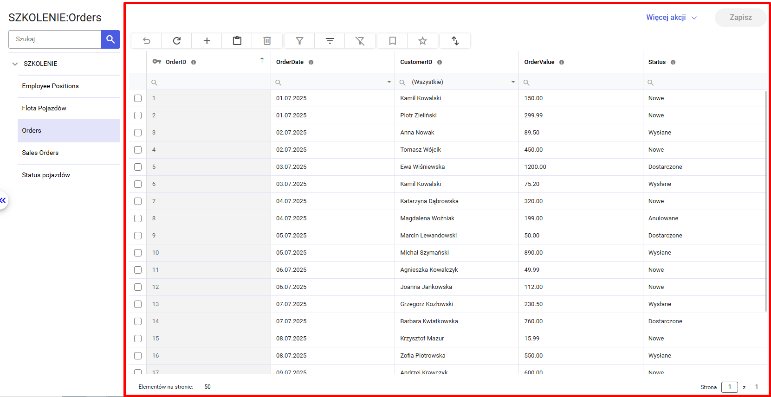
Task: Open the Więcej akcji dropdown
Action: tap(672, 18)
